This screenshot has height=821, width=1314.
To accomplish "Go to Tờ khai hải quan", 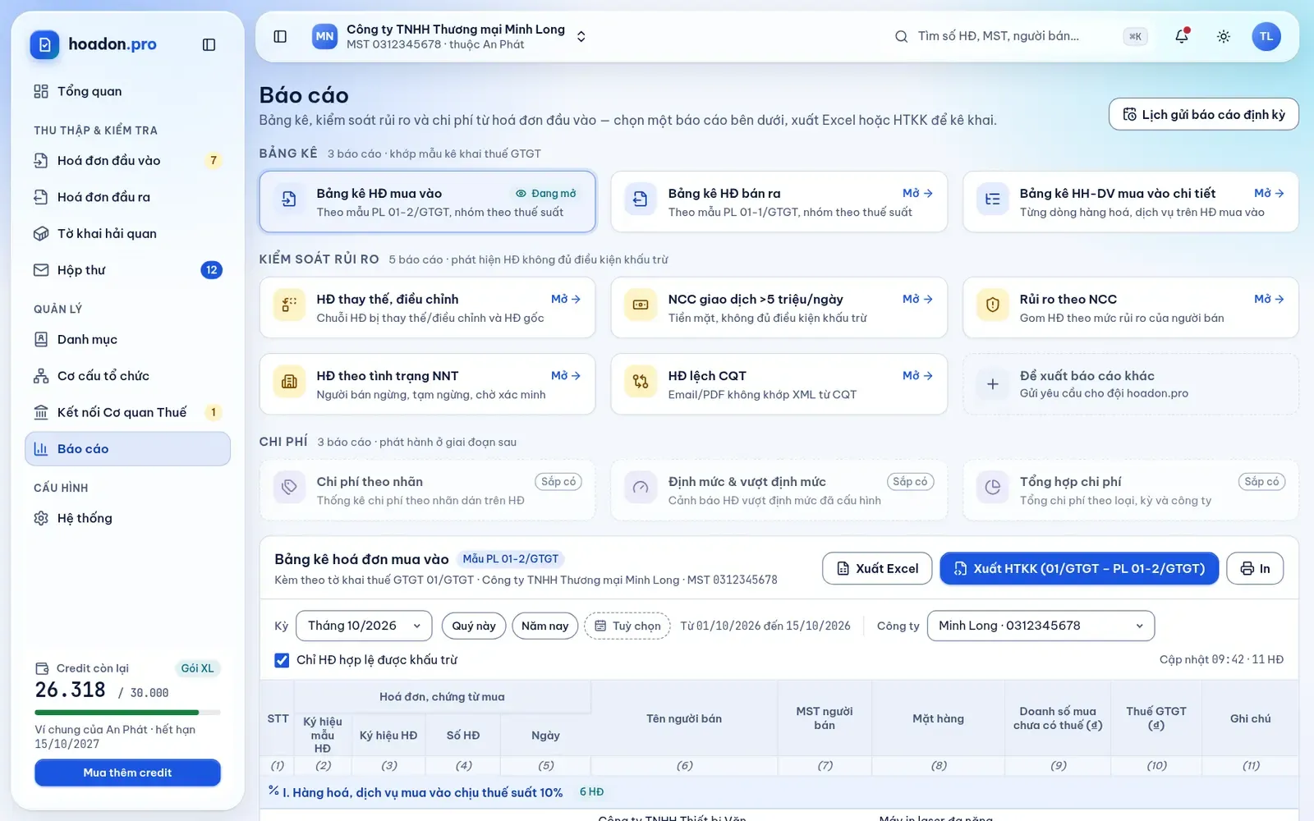I will (x=127, y=234).
